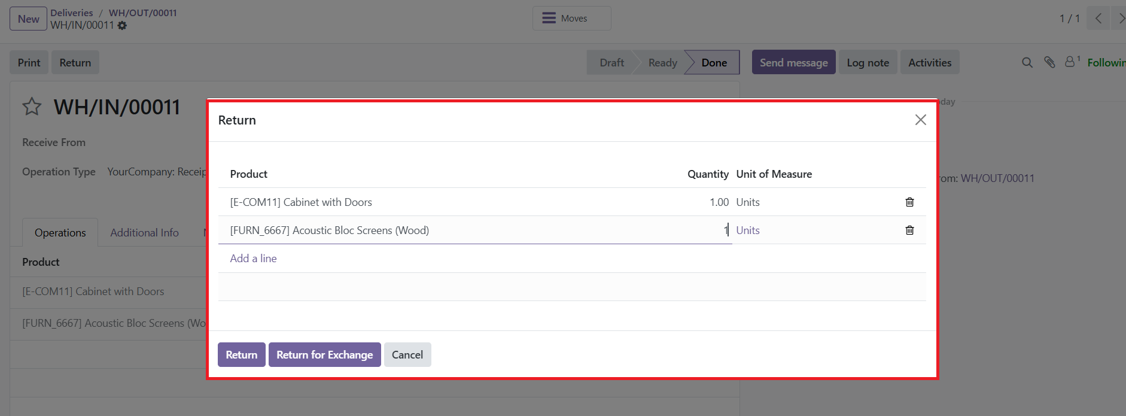Delete the Cabinet with Doors return line
The width and height of the screenshot is (1126, 416).
[909, 202]
